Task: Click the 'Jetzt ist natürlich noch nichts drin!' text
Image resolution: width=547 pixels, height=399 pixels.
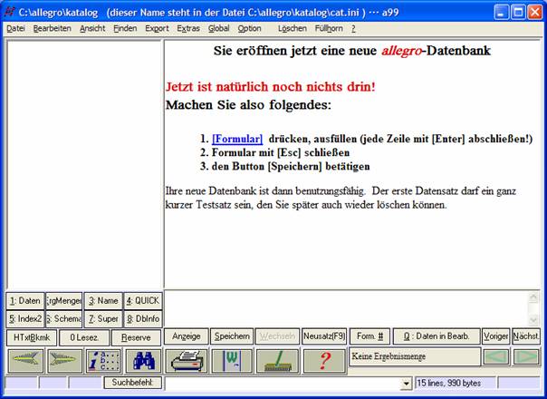Action: [x=271, y=87]
